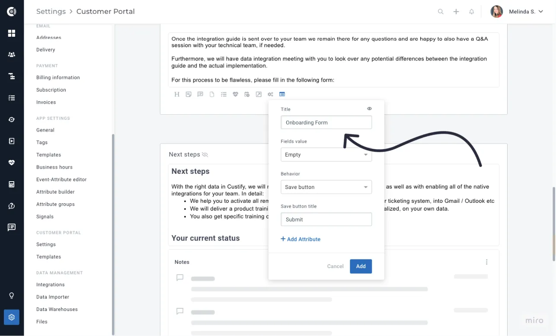Image resolution: width=556 pixels, height=336 pixels.
Task: Insert a checklist from the editor toolbar
Action: pos(224,94)
